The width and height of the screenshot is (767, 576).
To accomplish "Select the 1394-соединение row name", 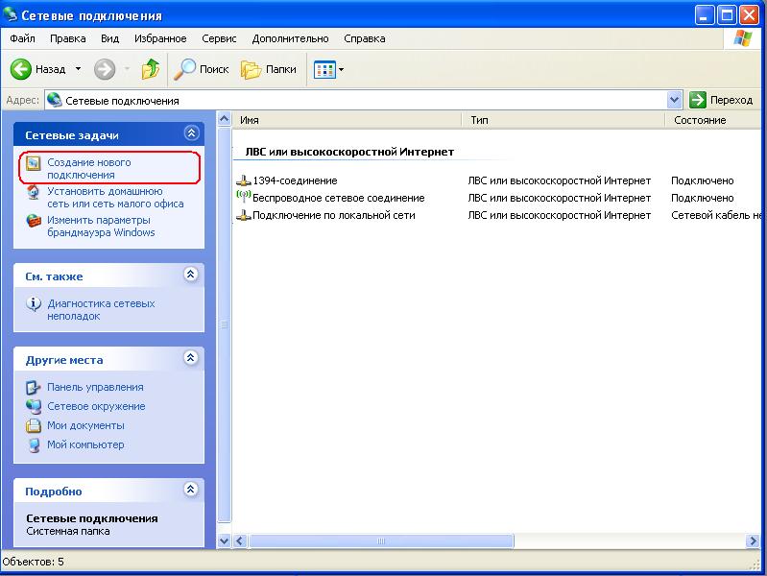I will (x=295, y=180).
